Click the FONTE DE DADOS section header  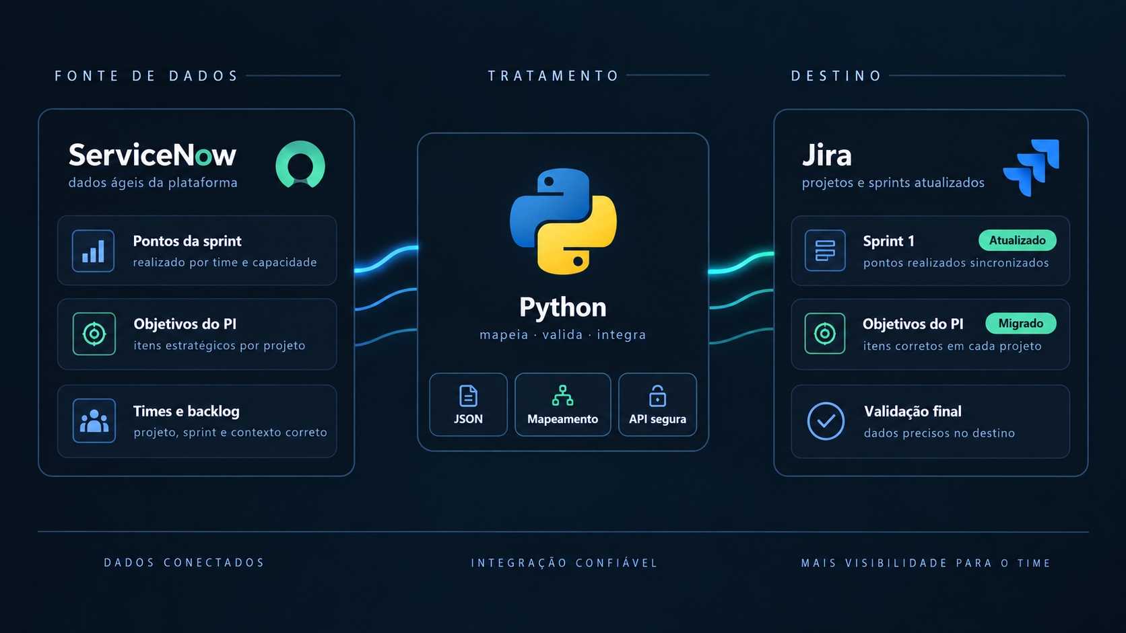pyautogui.click(x=147, y=76)
